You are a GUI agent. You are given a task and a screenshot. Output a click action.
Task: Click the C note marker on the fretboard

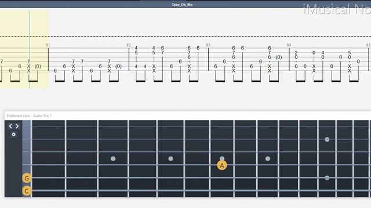pyautogui.click(x=27, y=191)
